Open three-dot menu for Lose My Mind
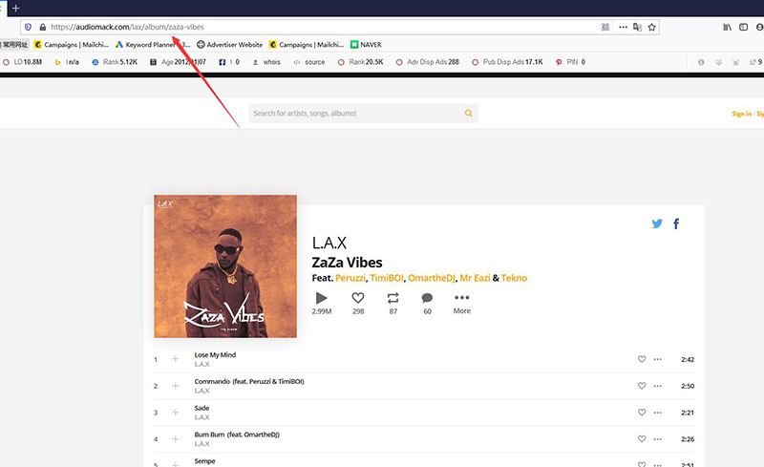 (658, 359)
